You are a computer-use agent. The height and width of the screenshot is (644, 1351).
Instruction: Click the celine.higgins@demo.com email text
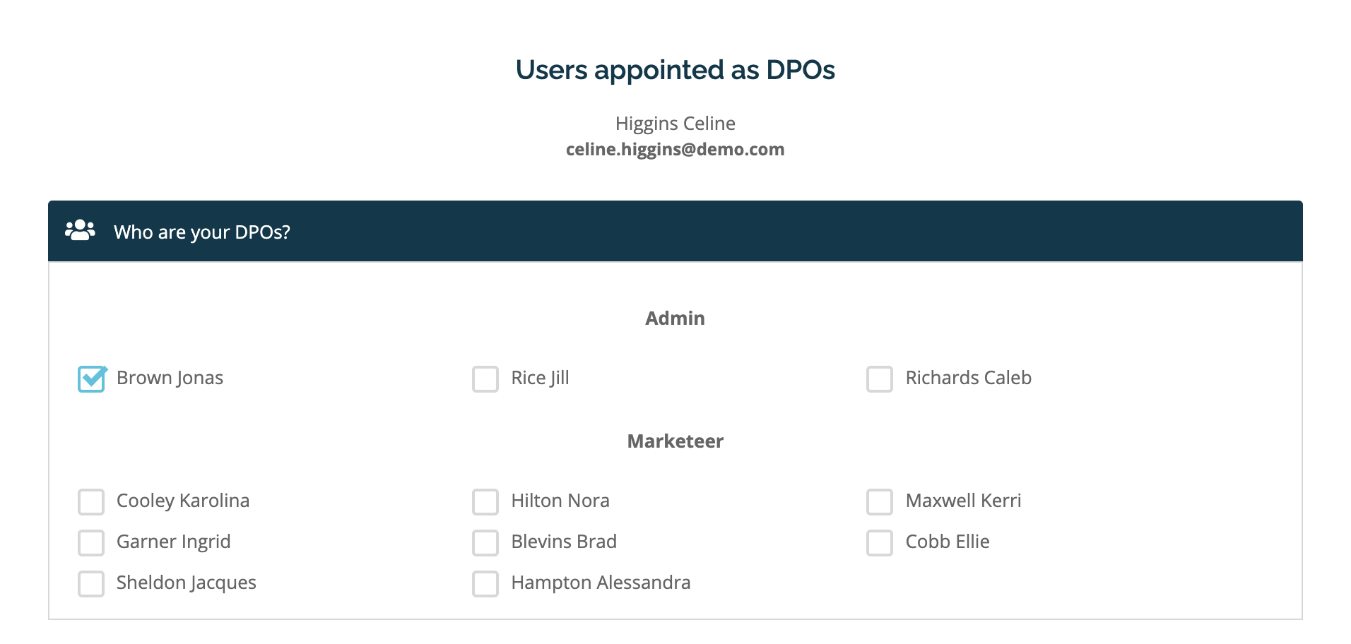point(675,150)
